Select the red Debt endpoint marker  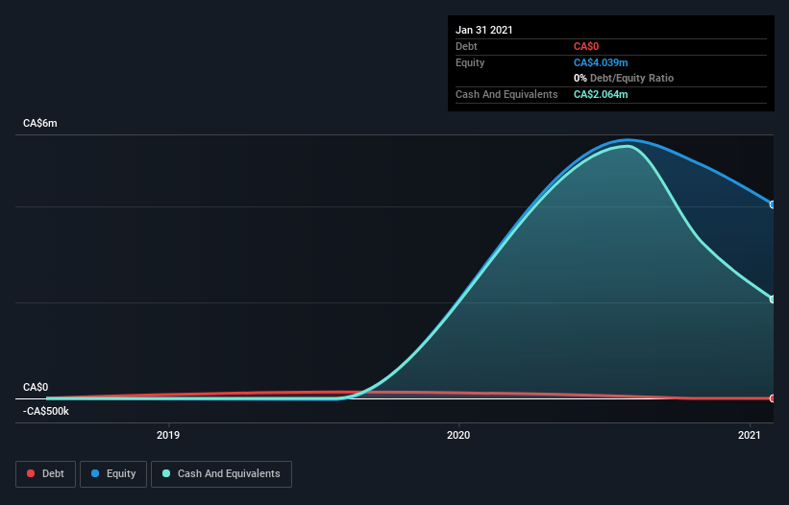pos(773,398)
